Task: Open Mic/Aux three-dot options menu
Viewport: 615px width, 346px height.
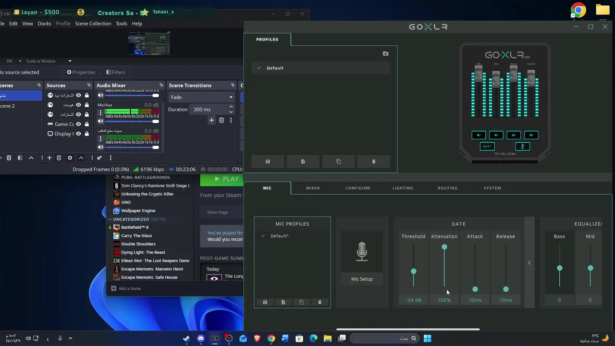Action: (x=100, y=113)
